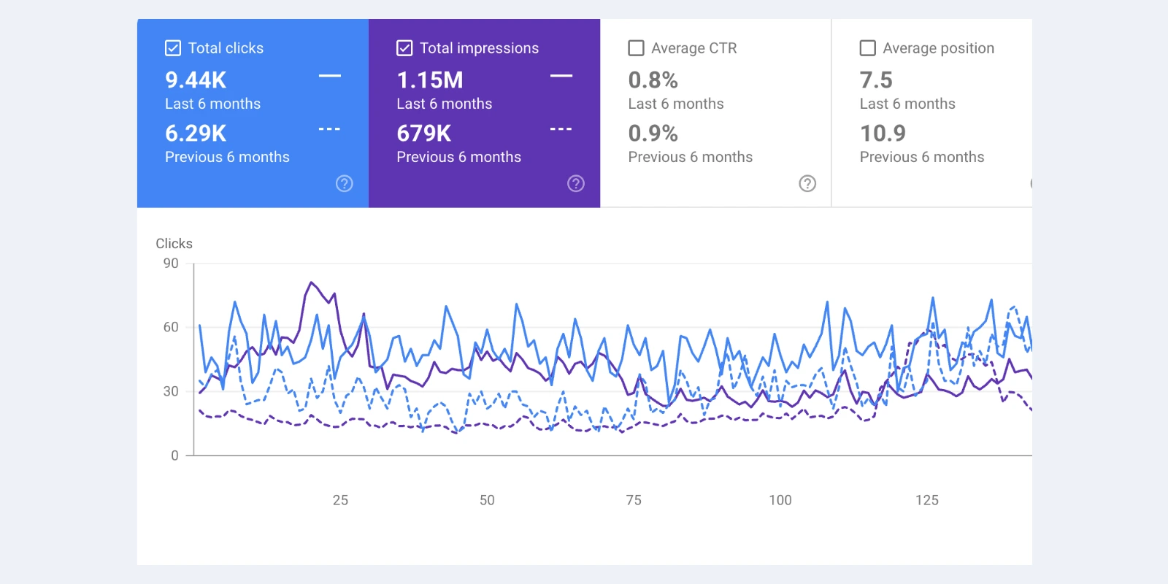Select the 6.29K previous clicks value
Viewport: 1168px width, 584px height.
click(196, 133)
